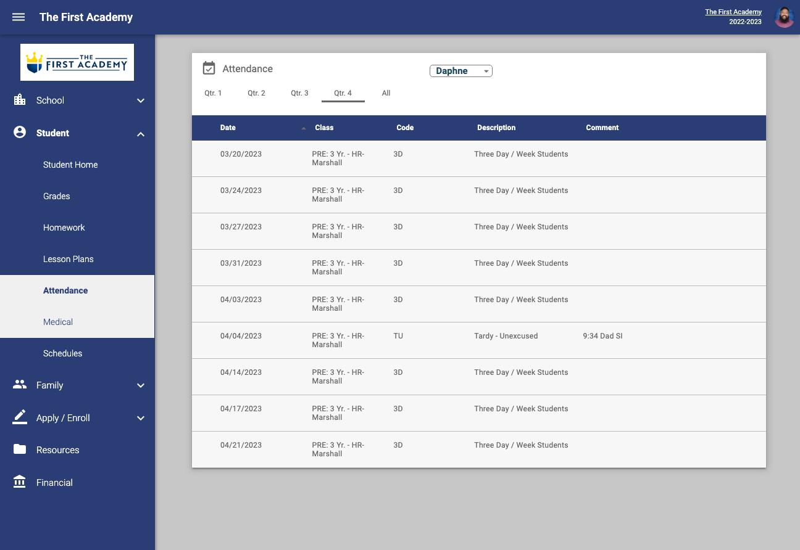Screen dimensions: 800x550
Task: Sort by the Description column header
Action: tap(496, 128)
